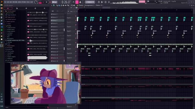Screen dimensions: 195x109
Task: Open the HELP menu
Action: click(32, 2)
